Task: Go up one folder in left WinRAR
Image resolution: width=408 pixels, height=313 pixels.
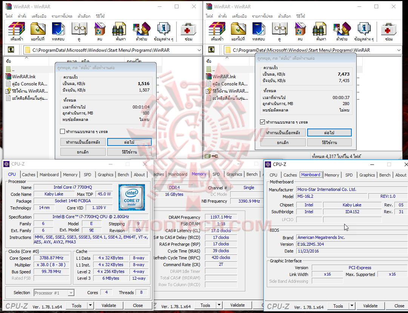Action: click(x=11, y=50)
